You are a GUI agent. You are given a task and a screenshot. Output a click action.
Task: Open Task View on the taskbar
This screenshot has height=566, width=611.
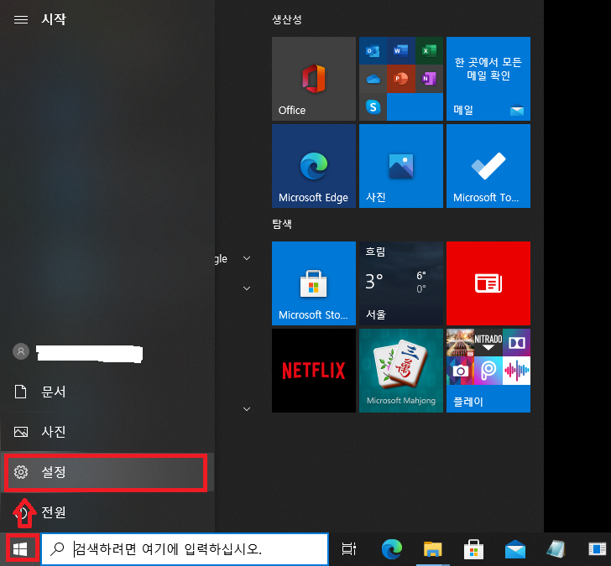[x=349, y=549]
